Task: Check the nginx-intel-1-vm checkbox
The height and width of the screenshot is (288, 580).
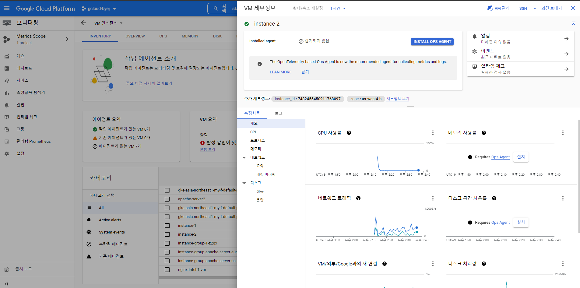Action: tap(167, 270)
